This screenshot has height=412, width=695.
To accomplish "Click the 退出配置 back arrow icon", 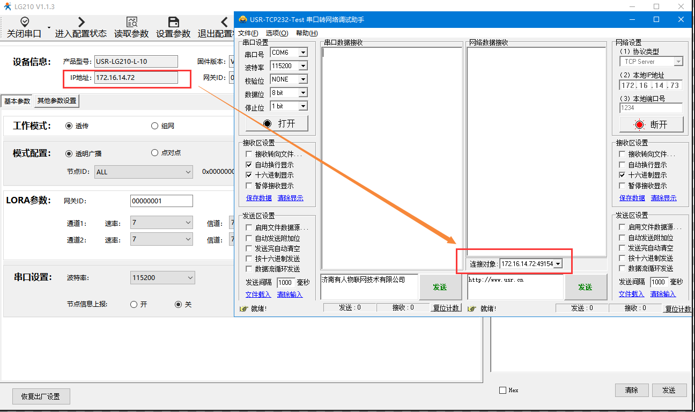I will (x=224, y=22).
